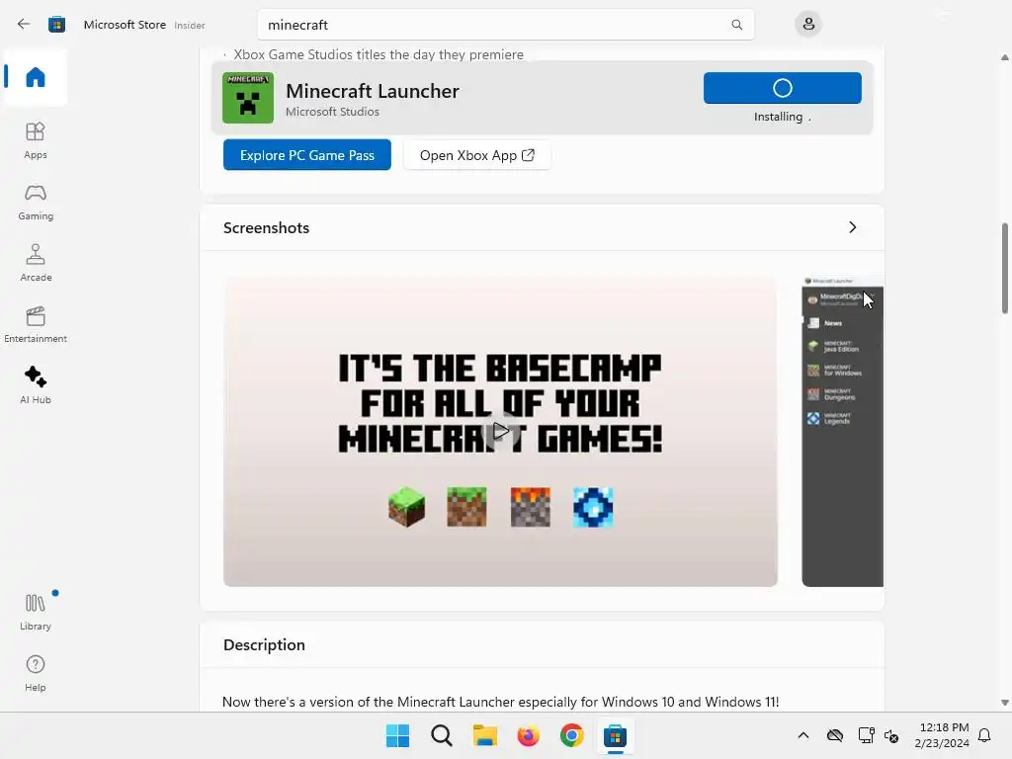Image resolution: width=1012 pixels, height=759 pixels.
Task: Click the OneDrive cloud tray icon
Action: pos(835,735)
